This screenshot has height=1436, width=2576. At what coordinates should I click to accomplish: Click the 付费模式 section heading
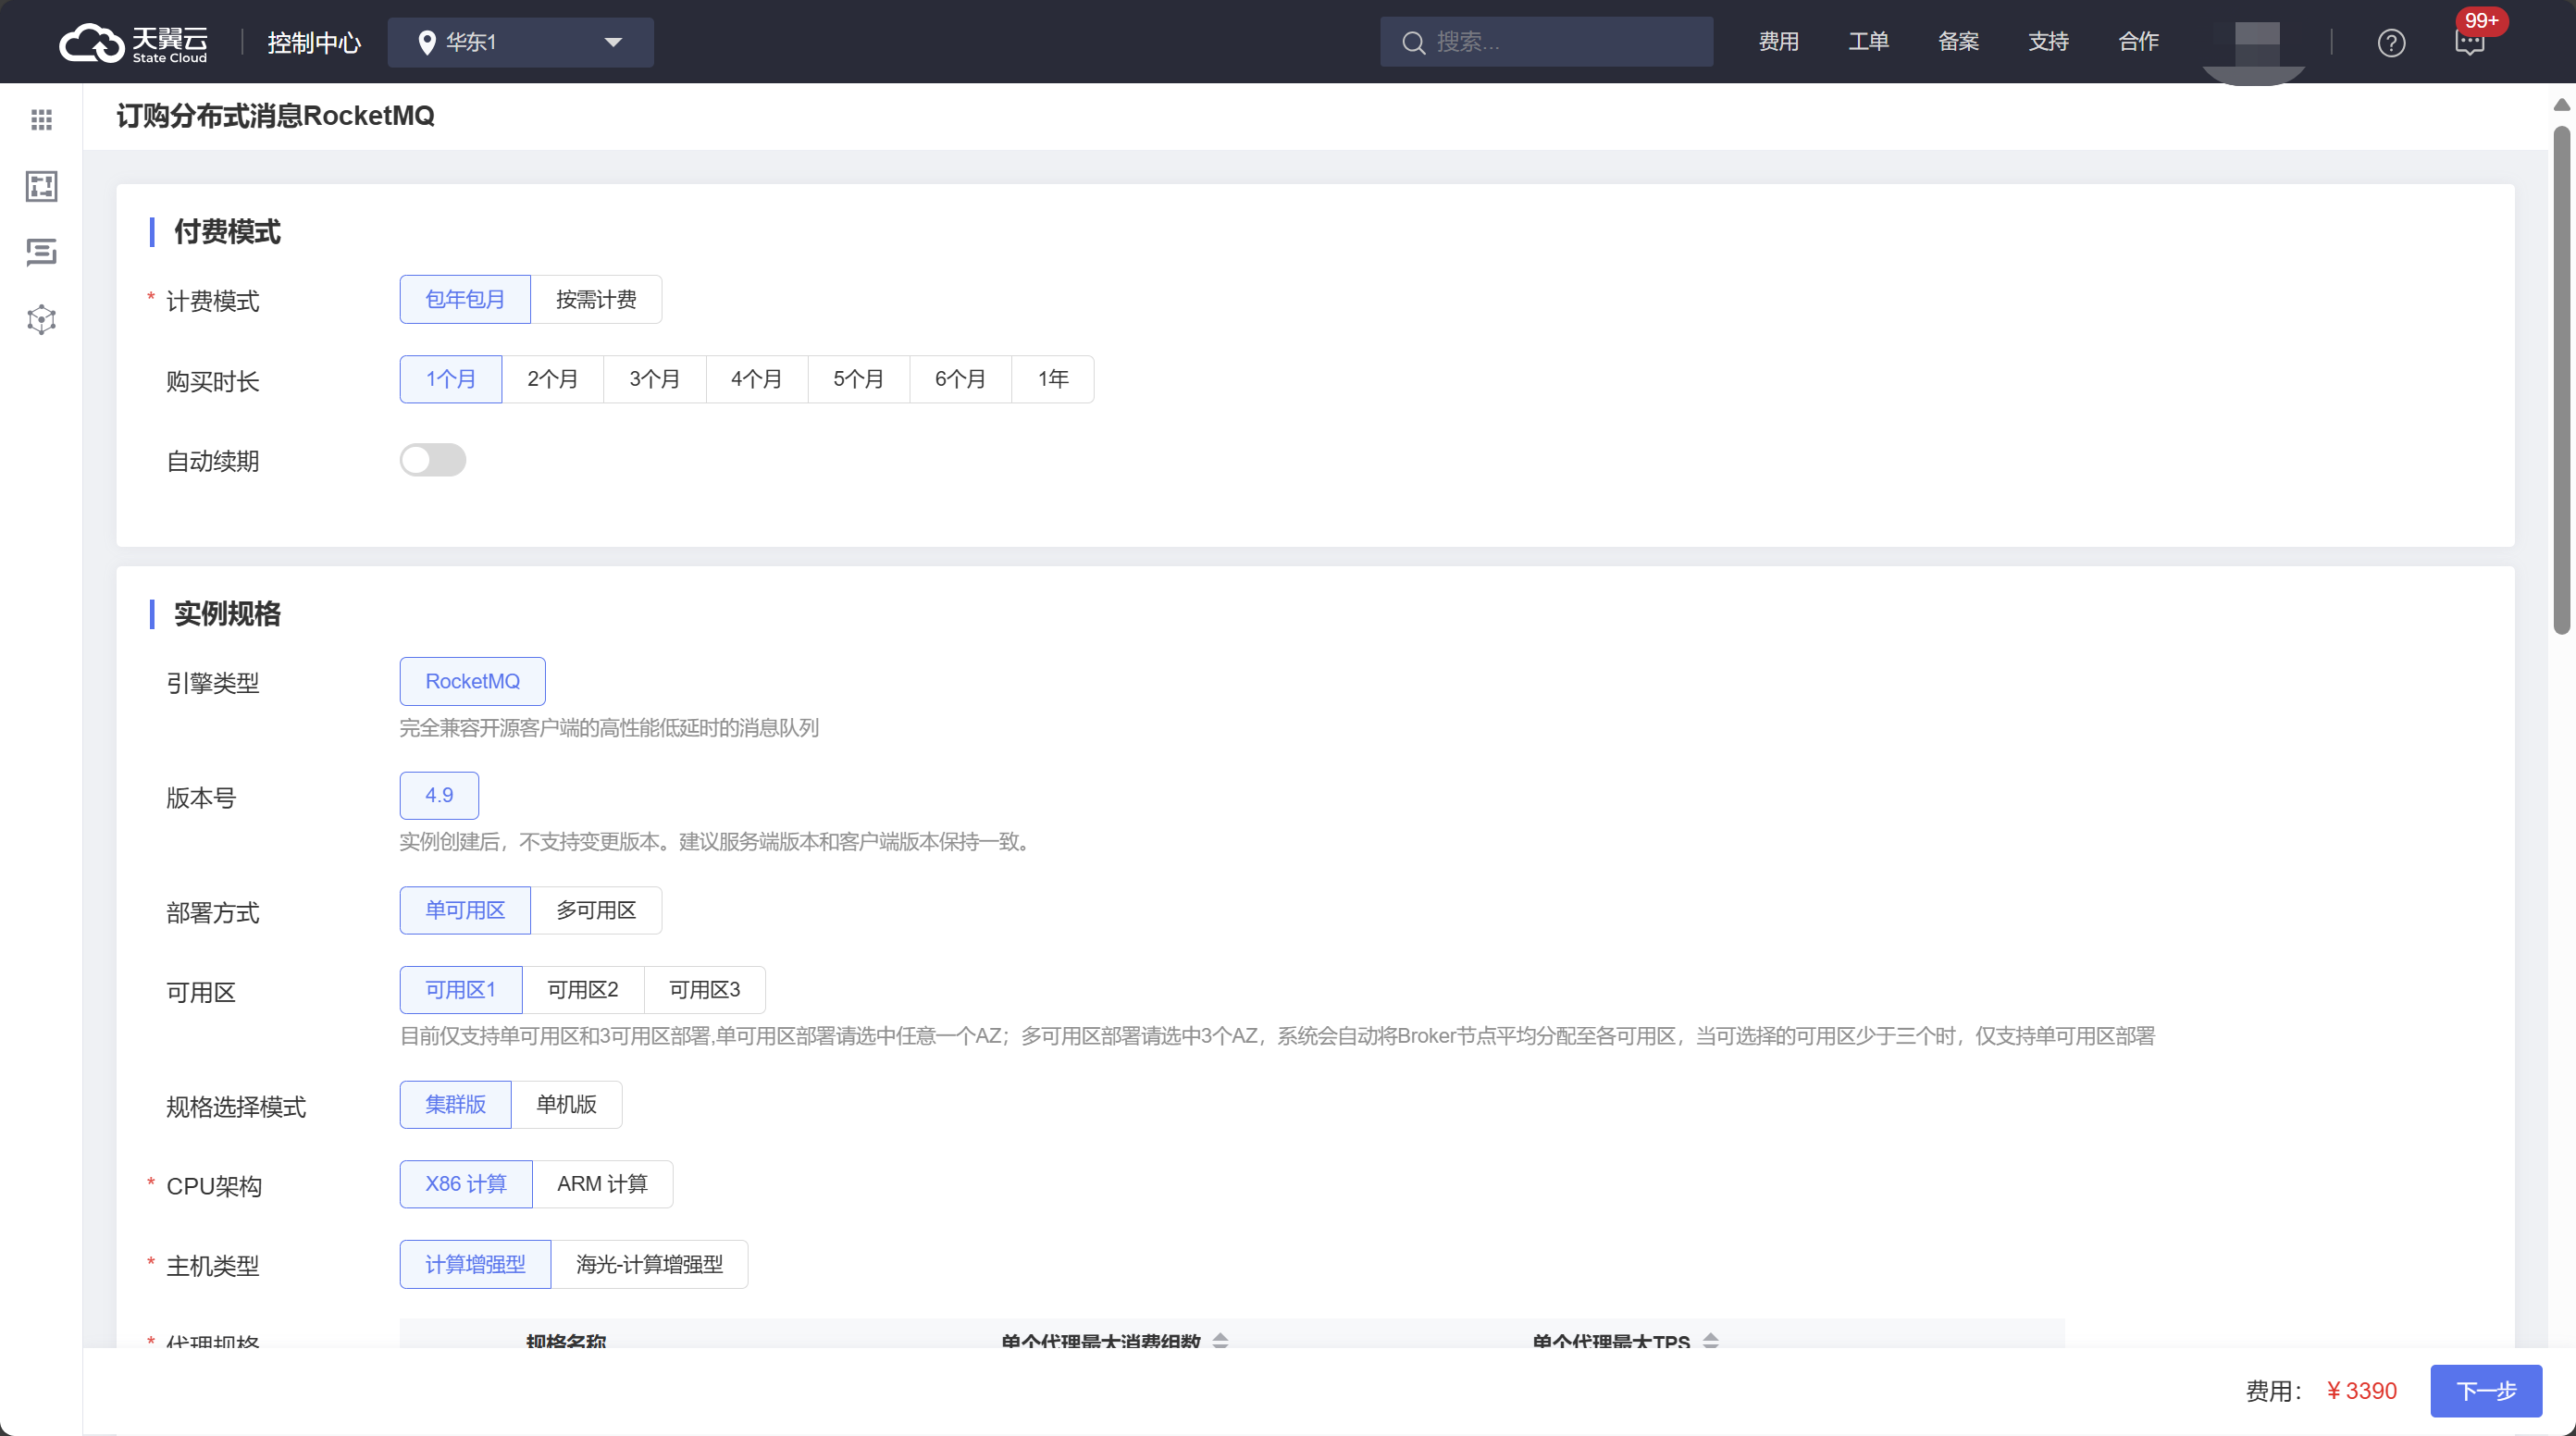click(x=227, y=232)
